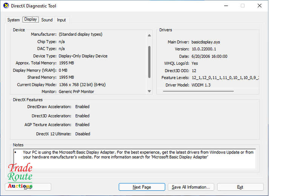Click the 'Direct3D Acceleration:' label
This screenshot has height=196, width=302.
51,116
